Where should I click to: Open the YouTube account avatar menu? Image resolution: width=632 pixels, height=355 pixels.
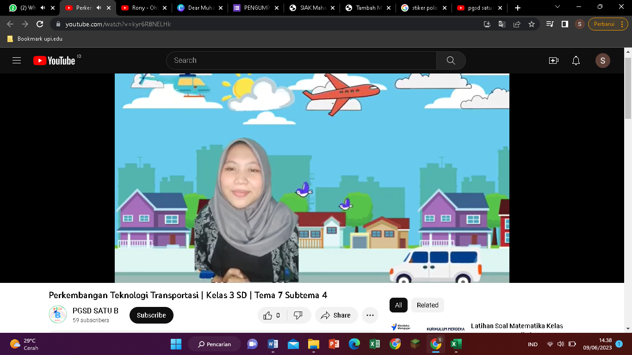click(602, 61)
